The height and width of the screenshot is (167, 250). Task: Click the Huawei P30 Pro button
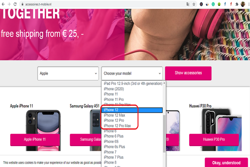point(214,140)
